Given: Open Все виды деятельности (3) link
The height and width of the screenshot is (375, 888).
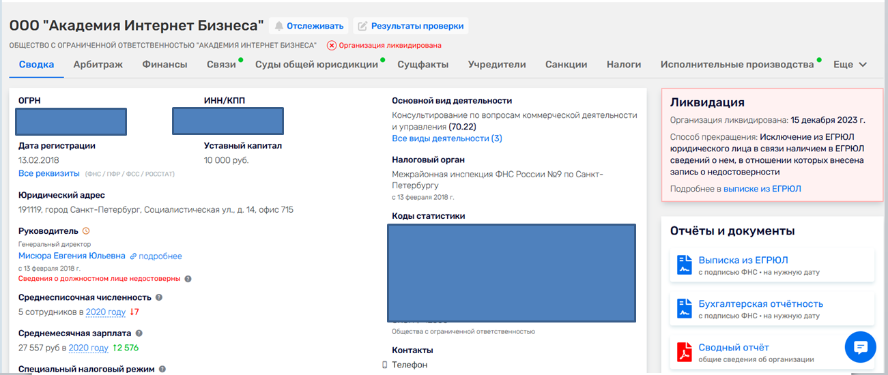Looking at the screenshot, I should [x=447, y=138].
